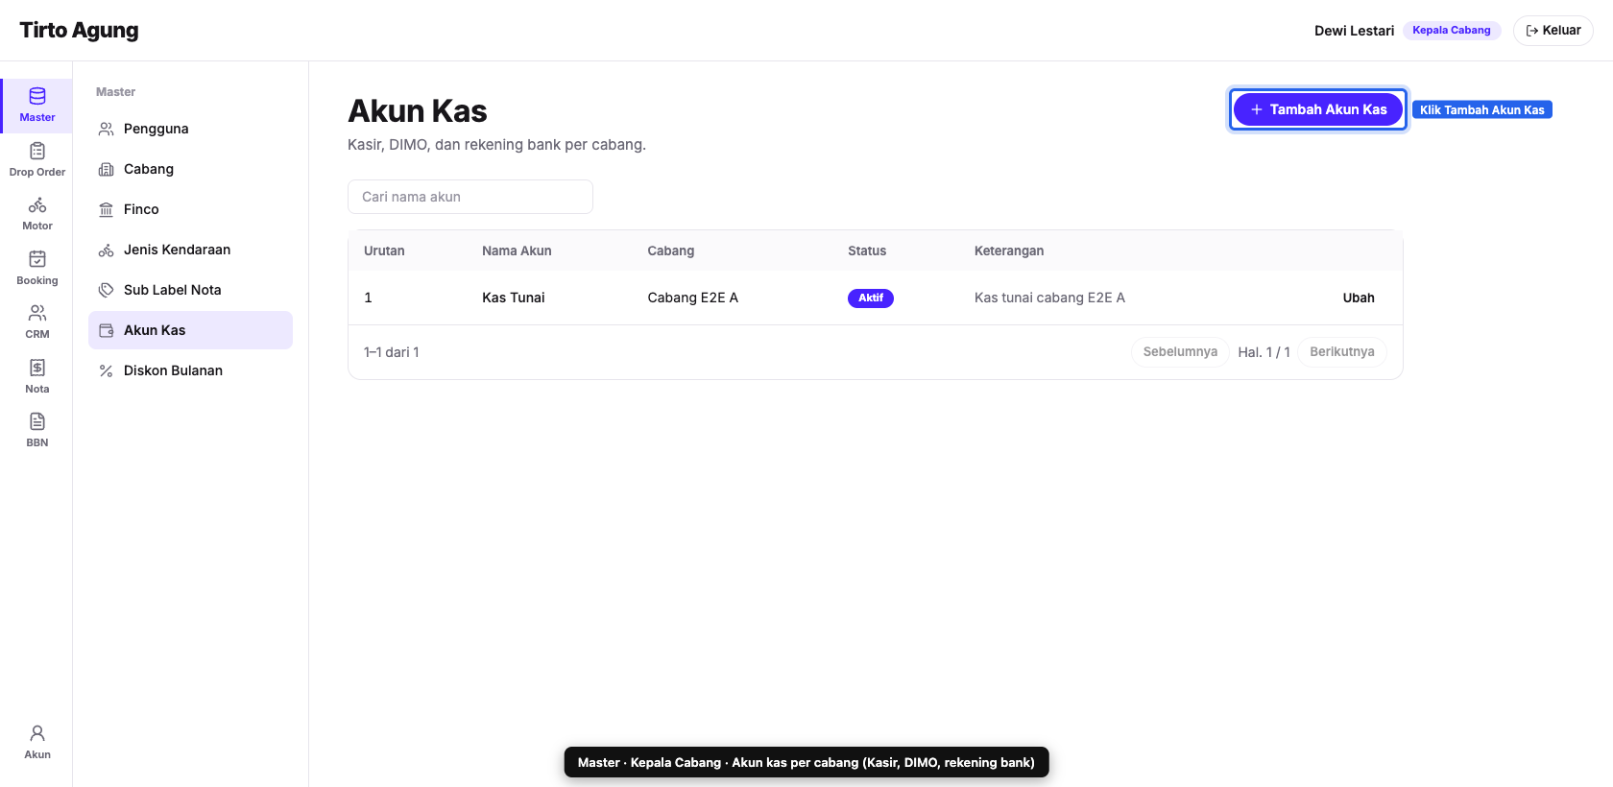
Task: Click the Kas Tunai account name
Action: (x=514, y=298)
